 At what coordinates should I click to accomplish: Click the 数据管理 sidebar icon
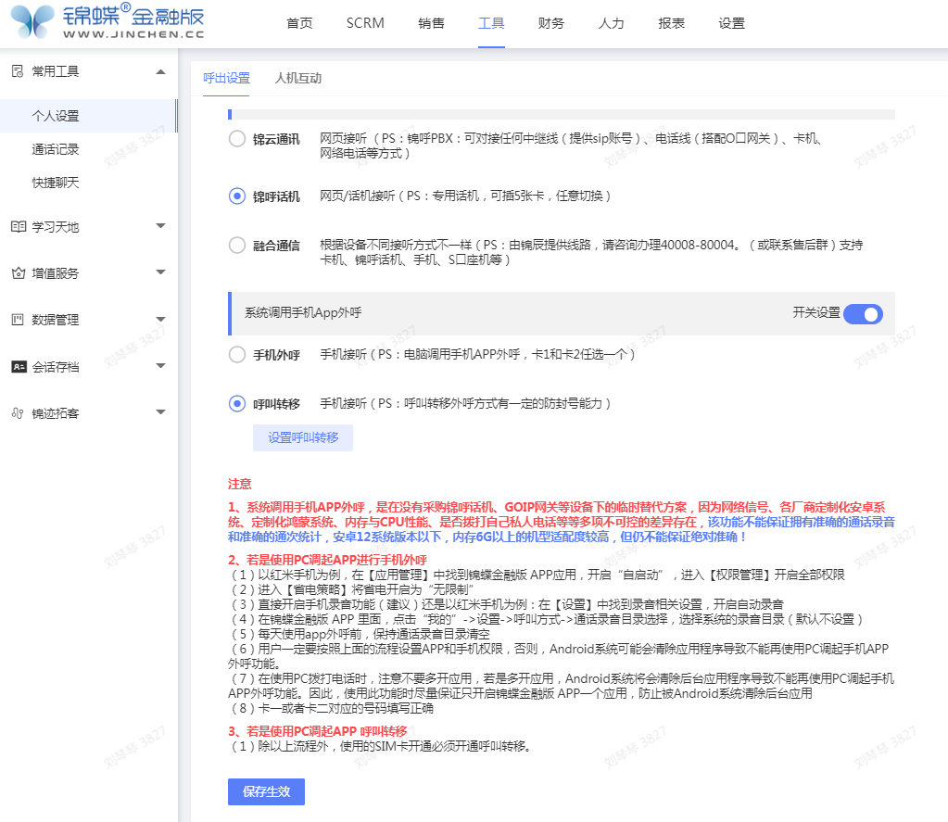coord(18,320)
